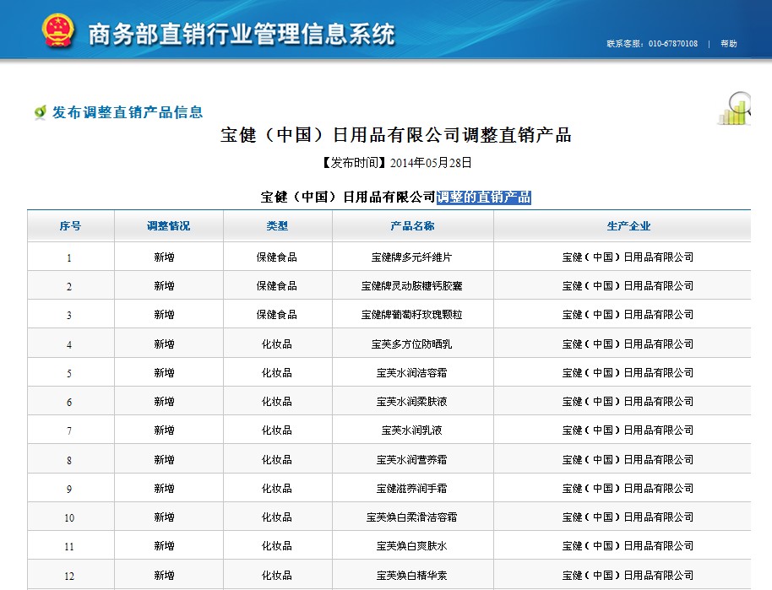Select the product 宝健牌灵动胺糖钙胶囊
Image resolution: width=772 pixels, height=590 pixels.
(x=412, y=286)
